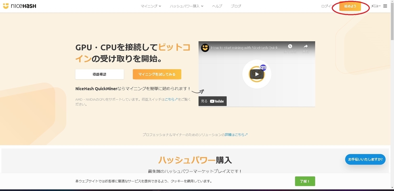Screen dimensions: 394x191
Task: Click the 始めよう button circled in red
Action: [350, 6]
